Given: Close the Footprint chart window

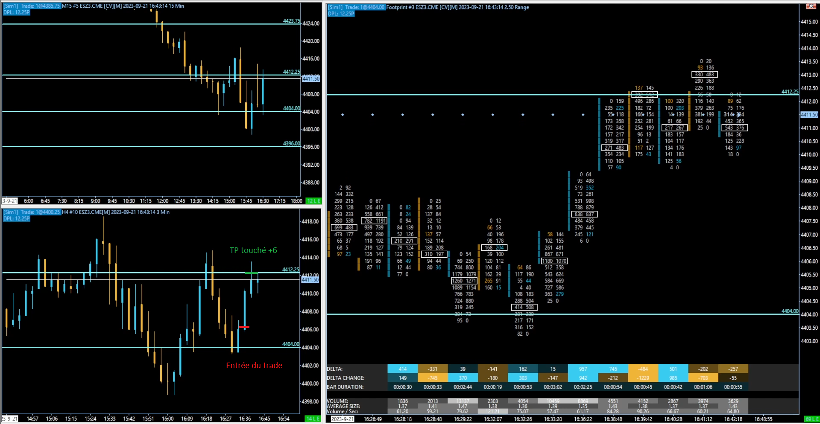Looking at the screenshot, I should pos(811,6).
